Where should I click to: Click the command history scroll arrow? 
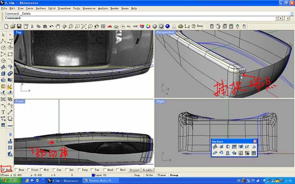pyautogui.click(x=292, y=14)
